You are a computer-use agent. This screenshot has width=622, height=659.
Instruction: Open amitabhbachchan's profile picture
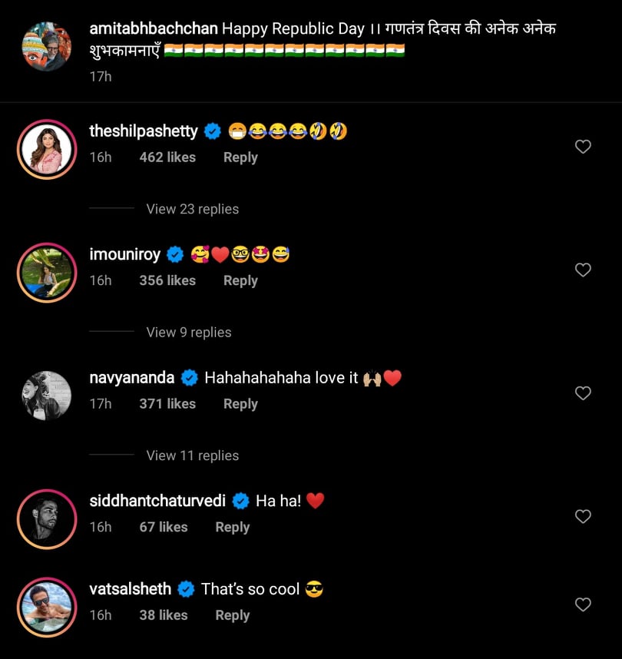47,46
